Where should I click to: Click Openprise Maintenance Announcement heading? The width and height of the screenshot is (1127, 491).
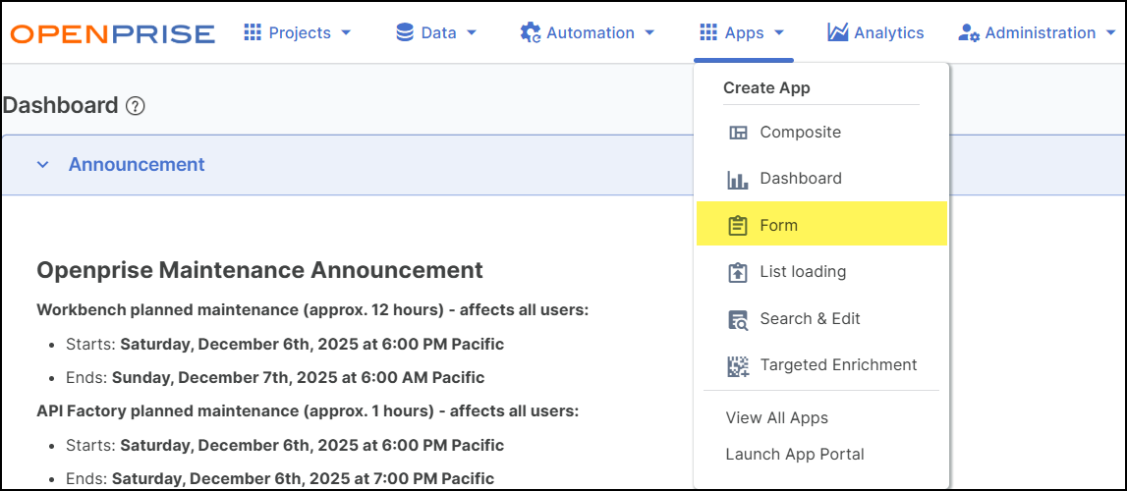click(259, 271)
